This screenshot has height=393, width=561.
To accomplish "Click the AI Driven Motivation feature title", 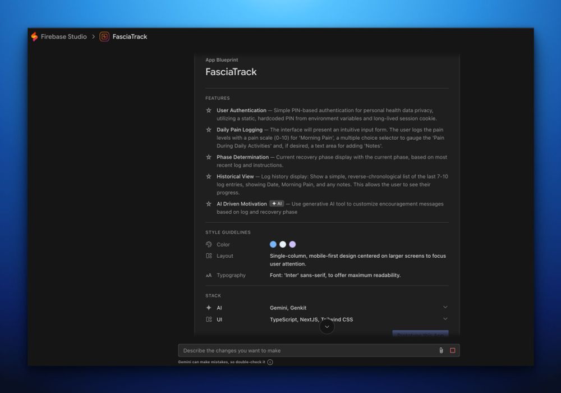I will pyautogui.click(x=241, y=204).
